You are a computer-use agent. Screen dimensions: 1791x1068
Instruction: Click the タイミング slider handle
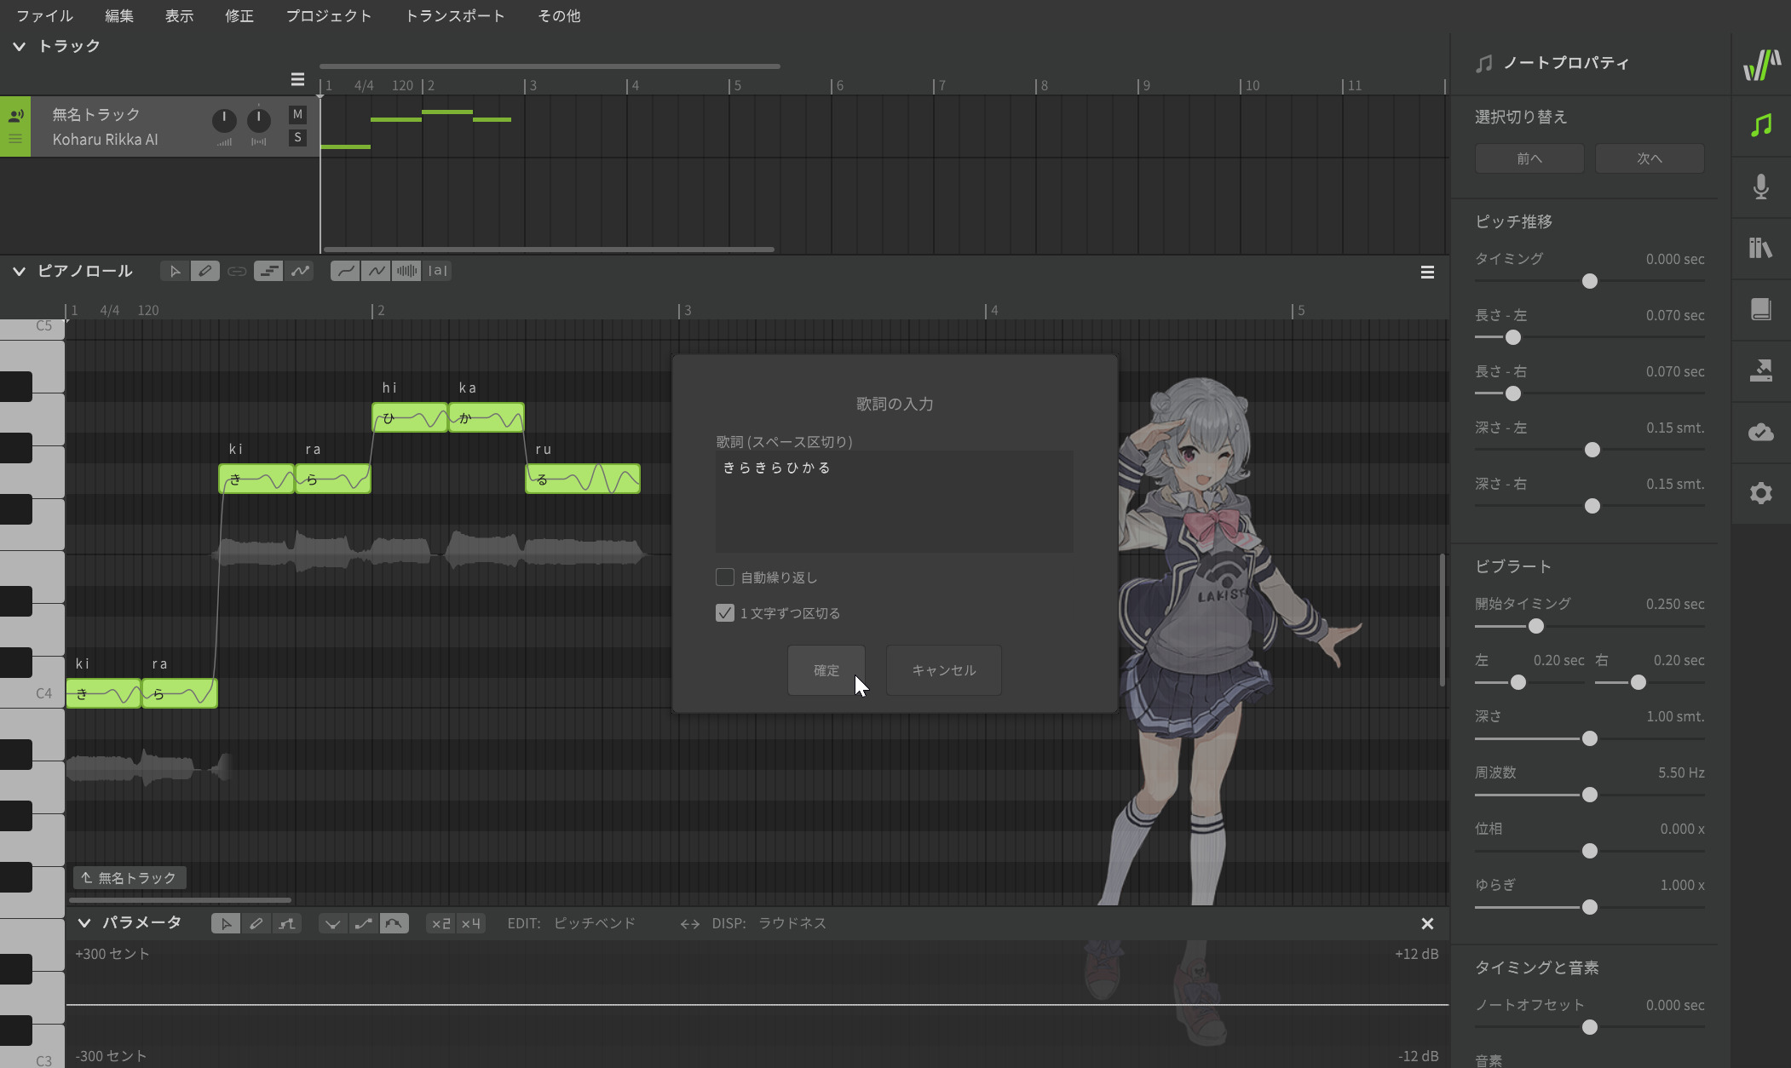(x=1590, y=281)
